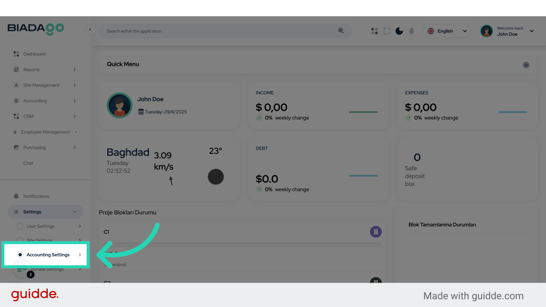The image size is (546, 307).
Task: Open the Purchasing menu item
Action: pos(34,147)
